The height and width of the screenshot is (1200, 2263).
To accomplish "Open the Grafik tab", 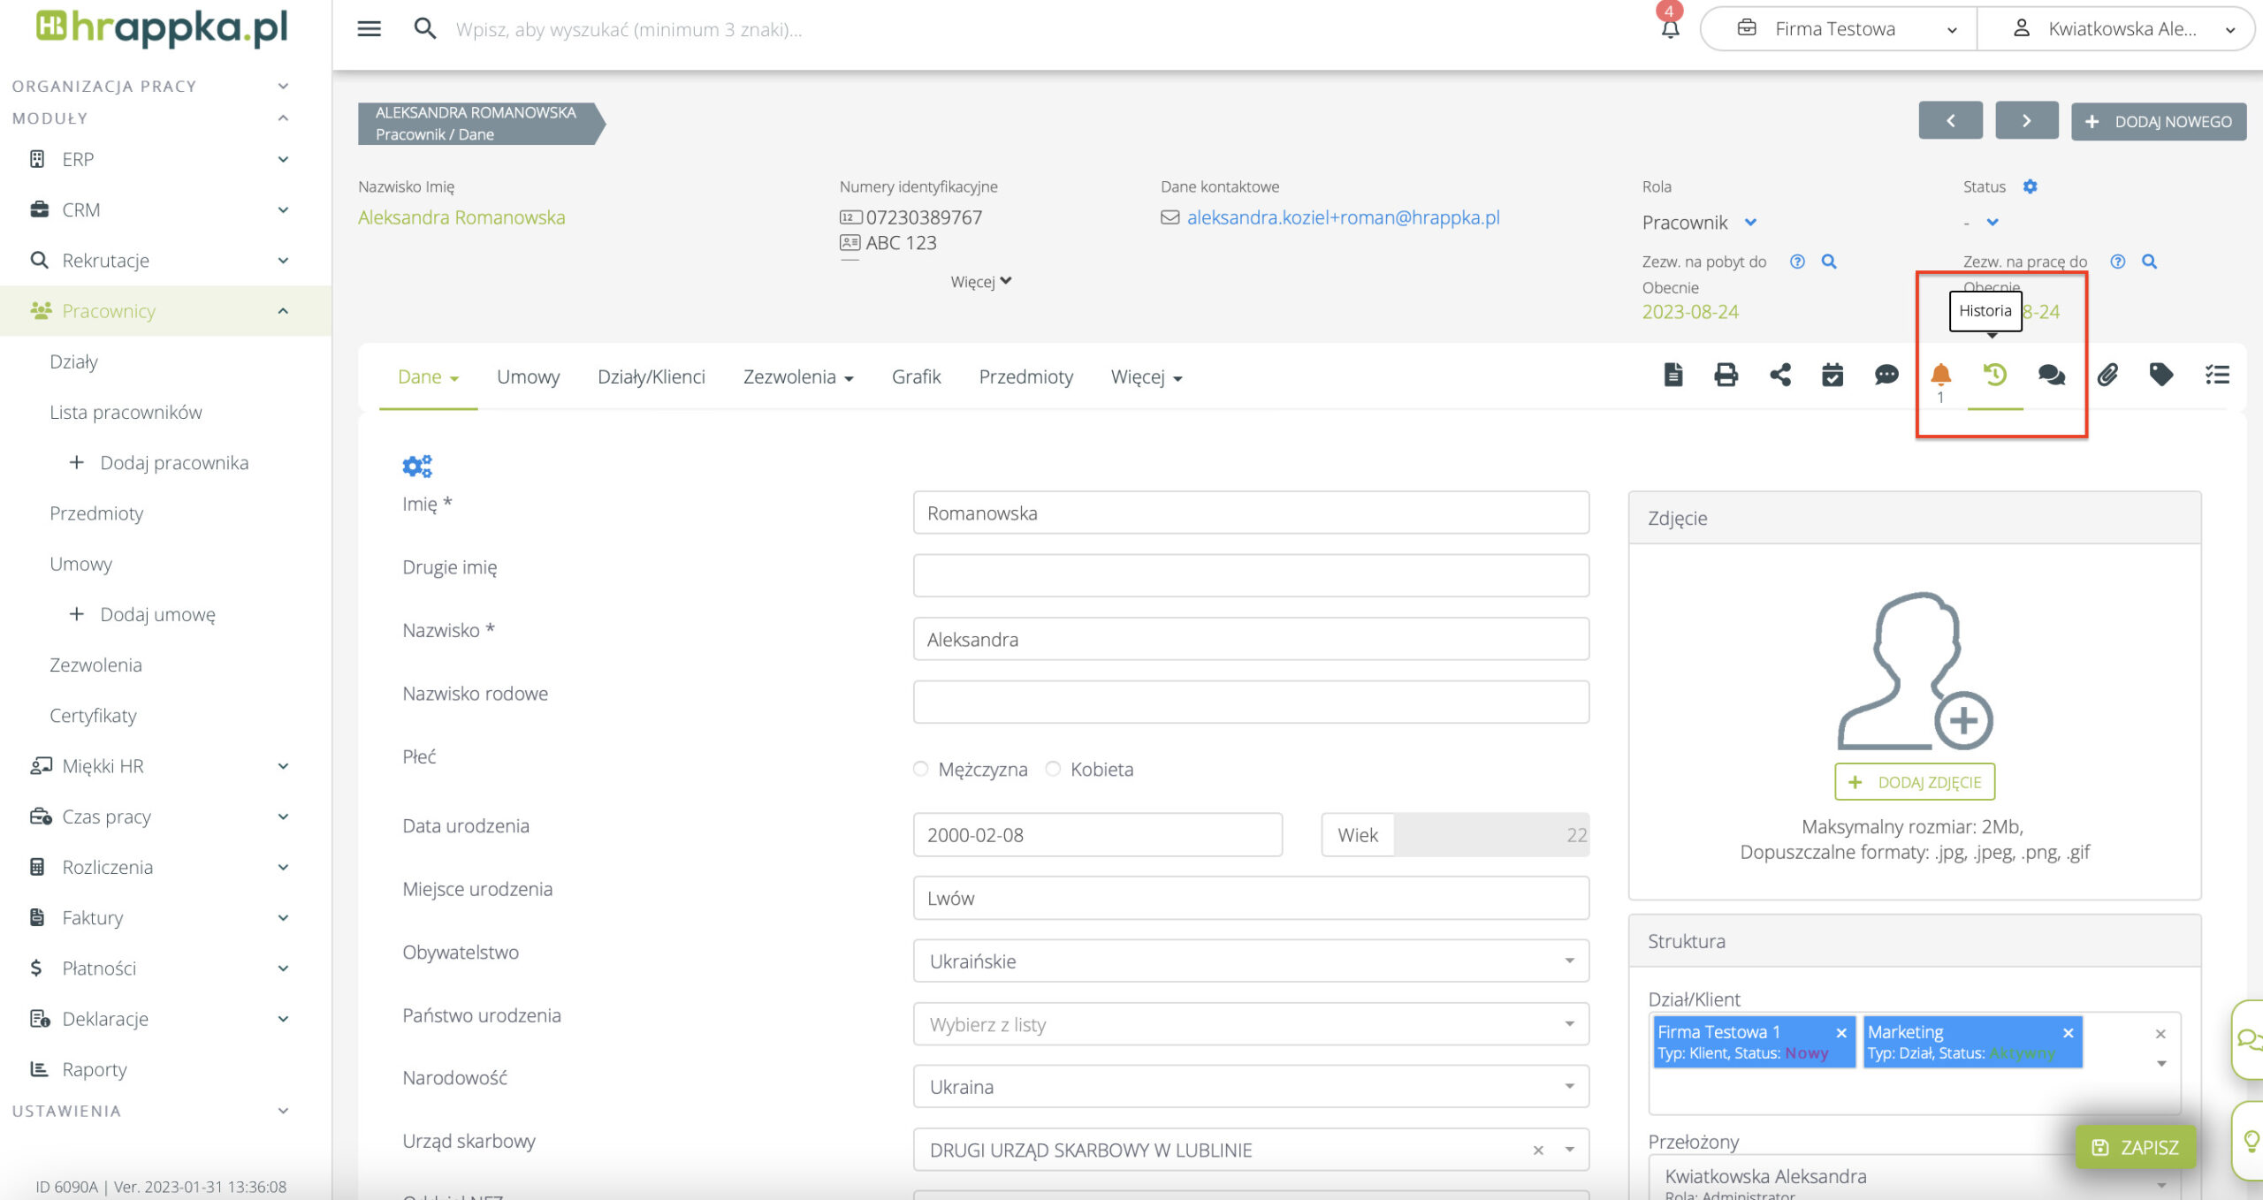I will tap(916, 377).
